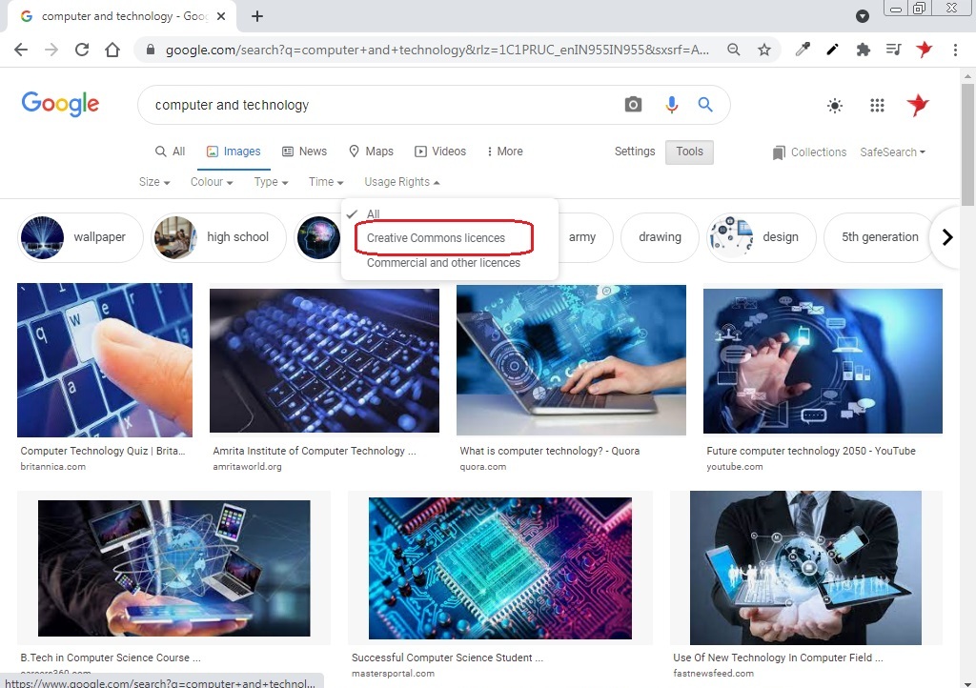Start voice search with microphone icon
The height and width of the screenshot is (688, 976).
coord(672,105)
